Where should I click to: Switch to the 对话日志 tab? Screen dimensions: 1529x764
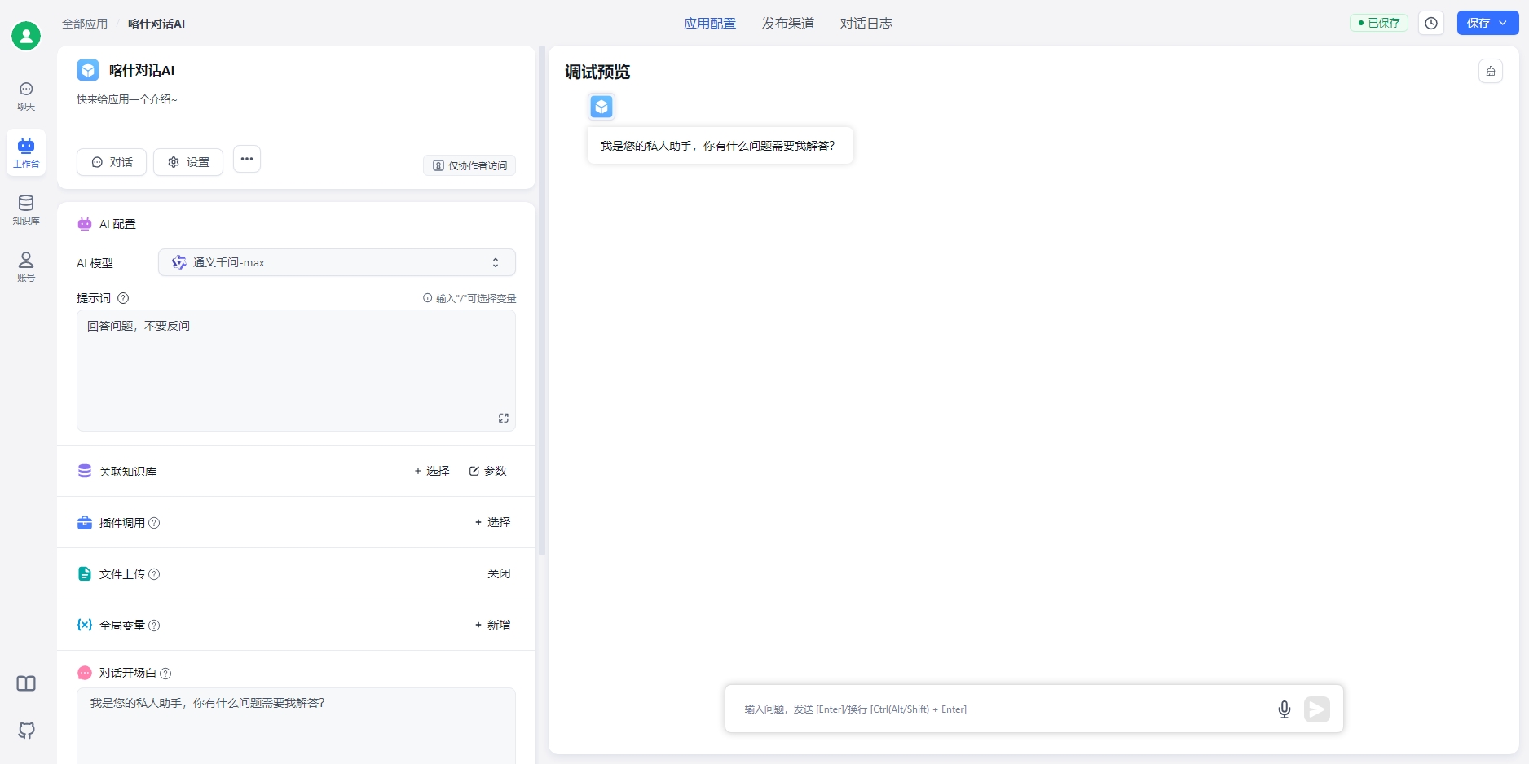click(x=866, y=24)
